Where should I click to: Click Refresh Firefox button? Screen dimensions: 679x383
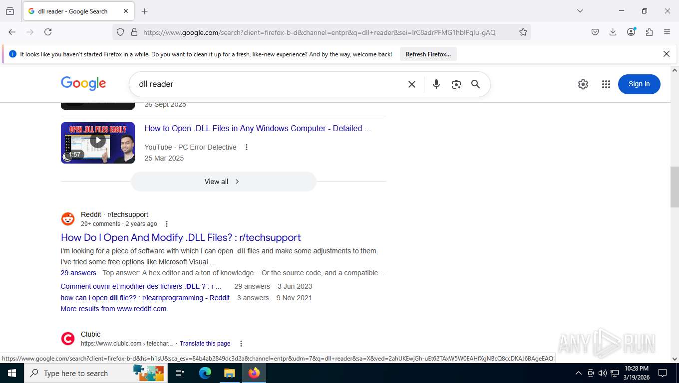[428, 54]
